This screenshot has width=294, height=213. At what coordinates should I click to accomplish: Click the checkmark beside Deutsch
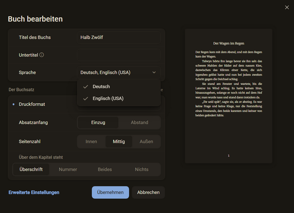tap(86, 87)
